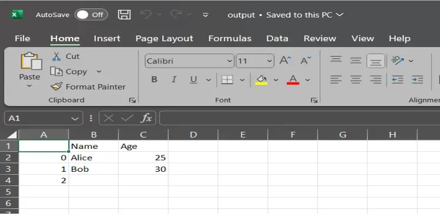The height and width of the screenshot is (216, 440).
Task: Expand the file location chevron in title
Action: (340, 15)
